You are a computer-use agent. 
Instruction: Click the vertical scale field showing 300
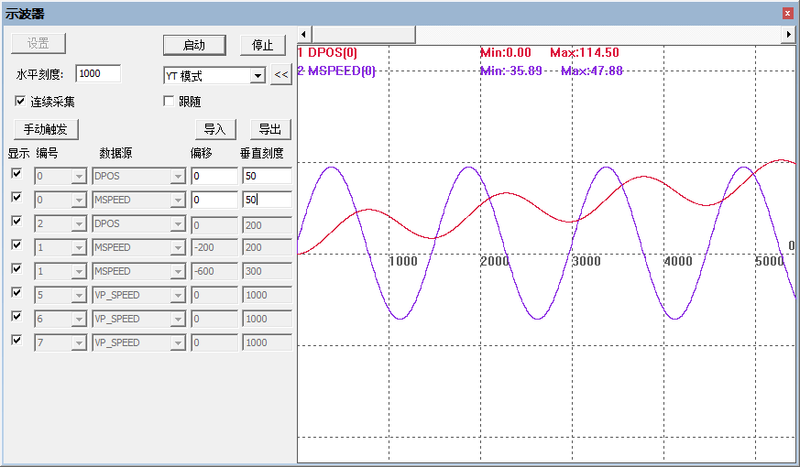(268, 271)
